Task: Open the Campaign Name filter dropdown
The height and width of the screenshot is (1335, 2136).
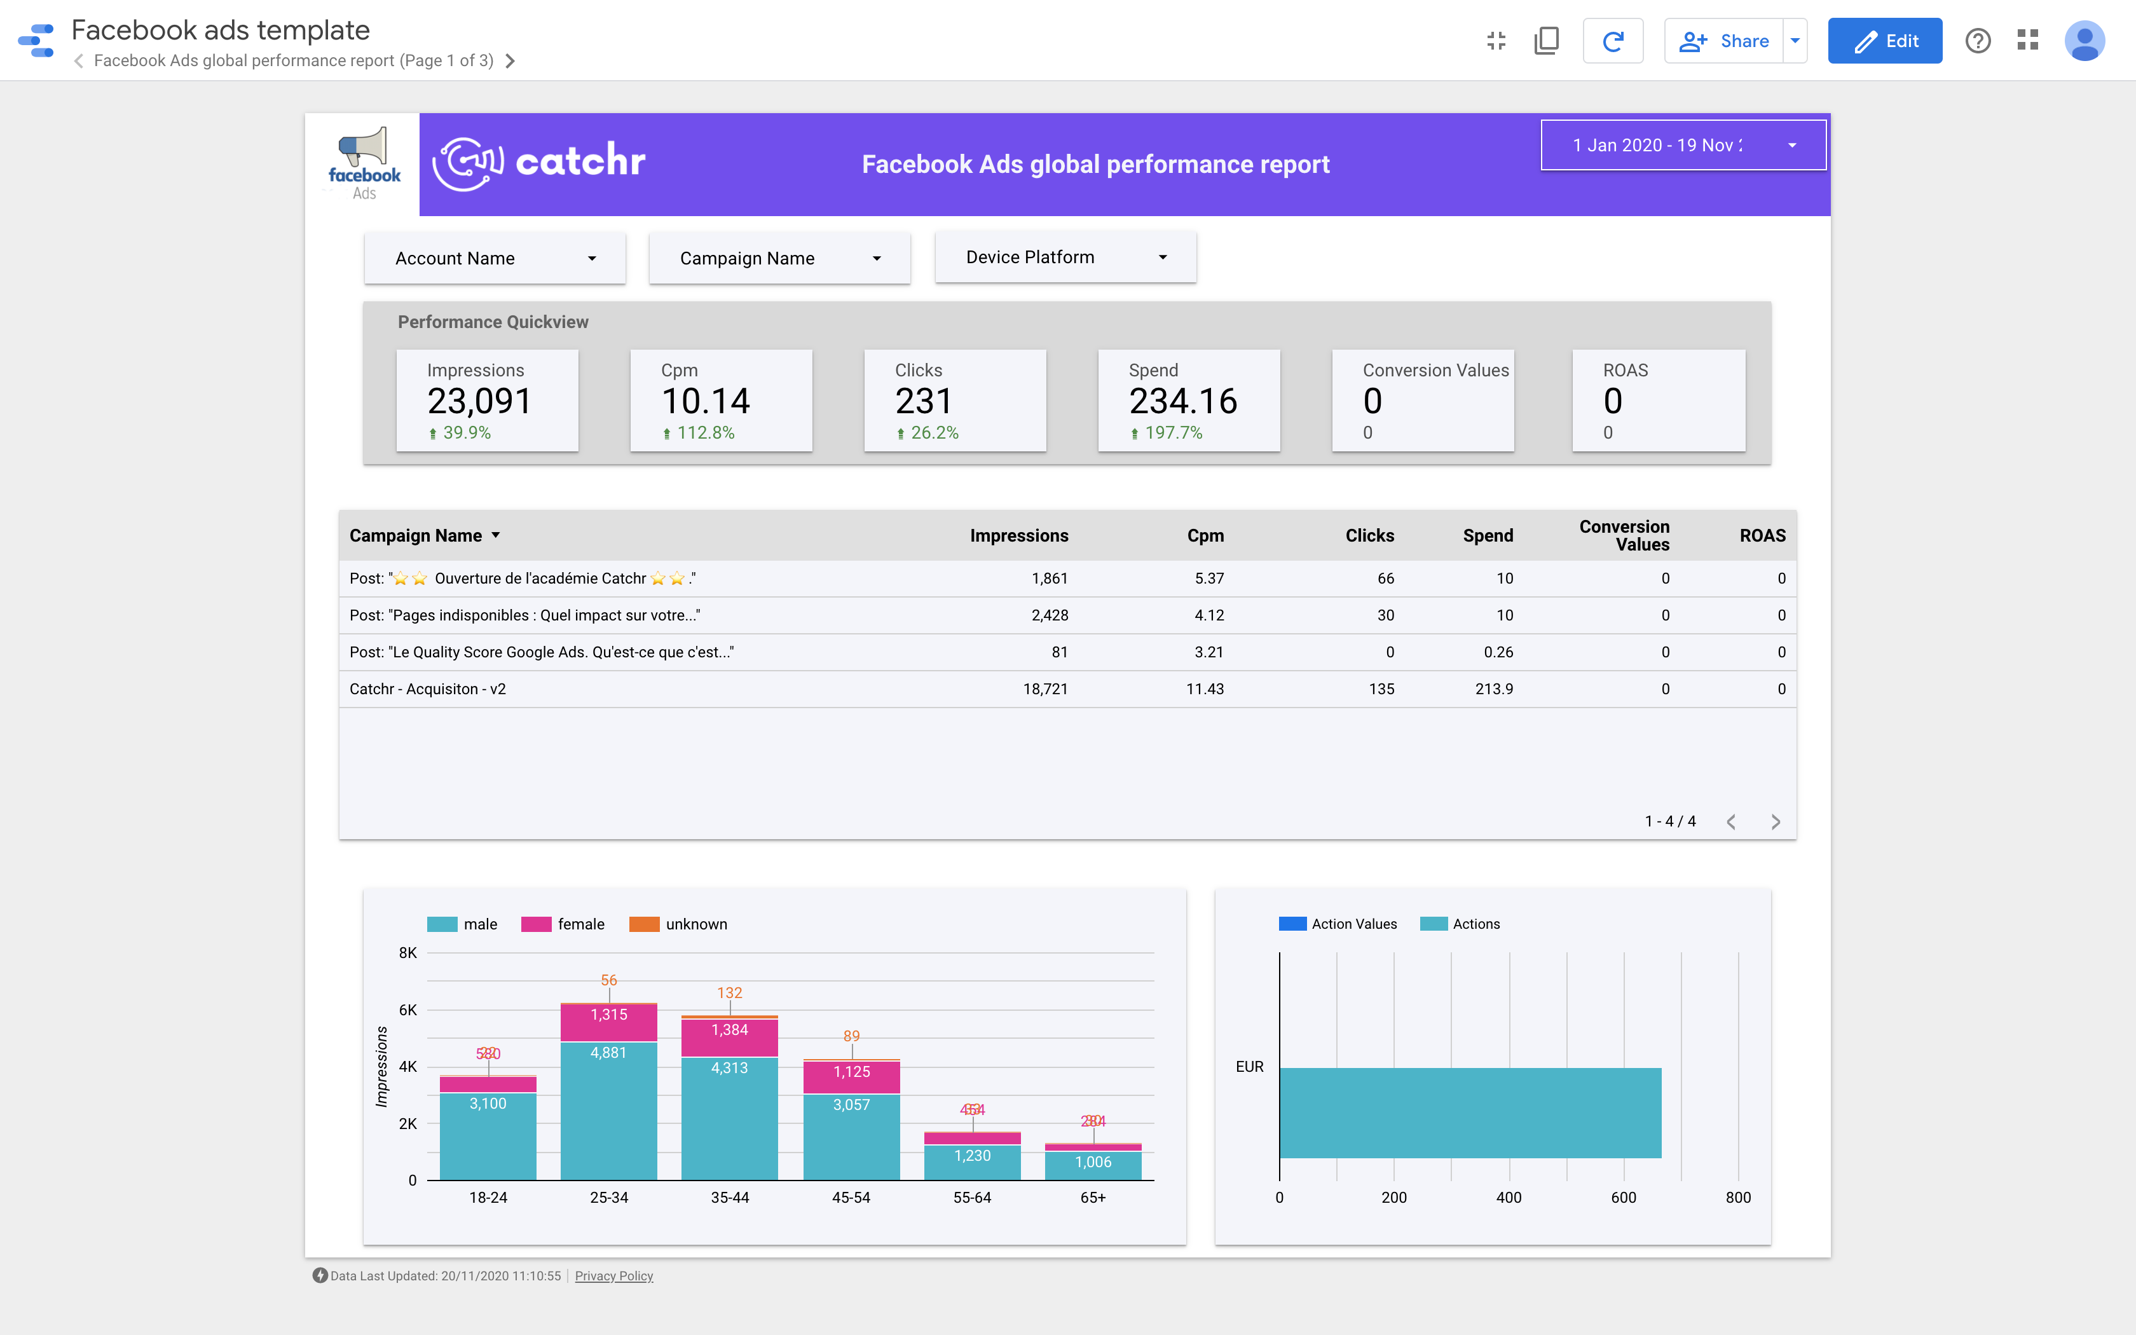Action: tap(779, 259)
